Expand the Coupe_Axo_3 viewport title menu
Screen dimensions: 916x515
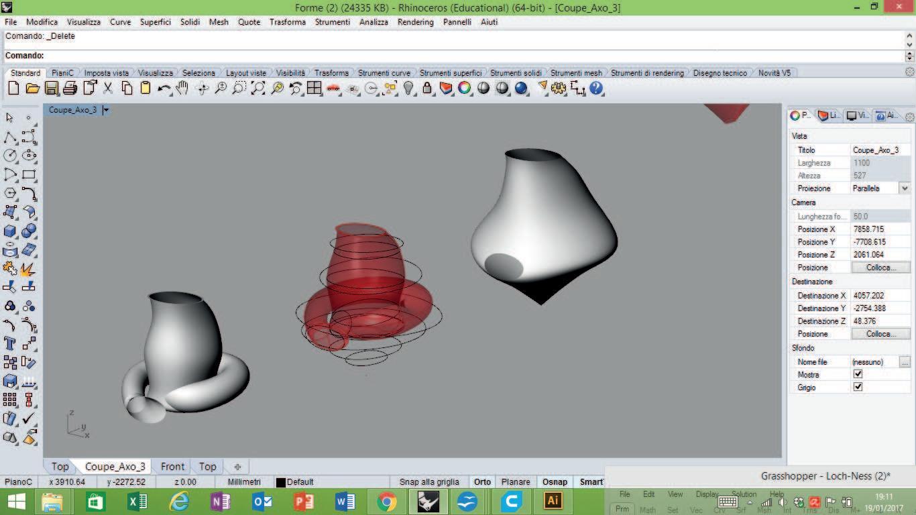point(106,110)
